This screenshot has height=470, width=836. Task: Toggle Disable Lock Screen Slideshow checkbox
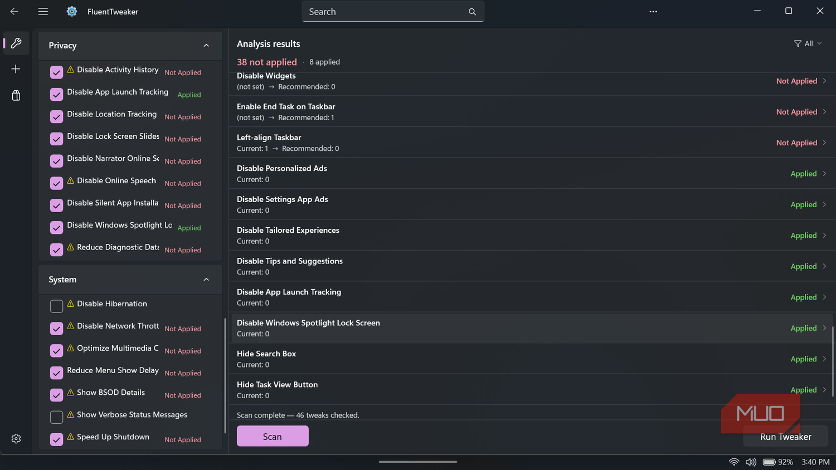point(56,139)
